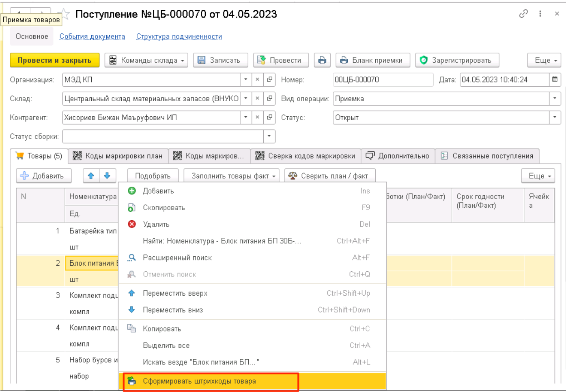Clear the Контрагент field with X
The width and height of the screenshot is (566, 392).
tap(257, 117)
